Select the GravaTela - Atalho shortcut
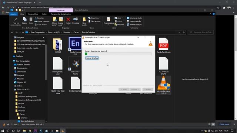Image resolution: width=237 pixels, height=133 pixels. [75, 66]
